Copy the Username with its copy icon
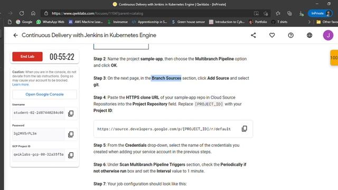This screenshot has width=338, height=190. tap(71, 113)
